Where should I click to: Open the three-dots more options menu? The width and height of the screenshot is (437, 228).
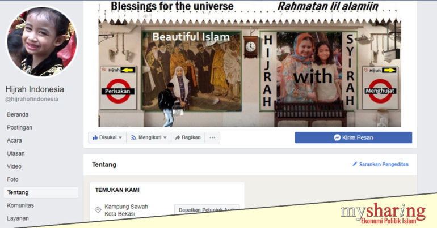212,137
